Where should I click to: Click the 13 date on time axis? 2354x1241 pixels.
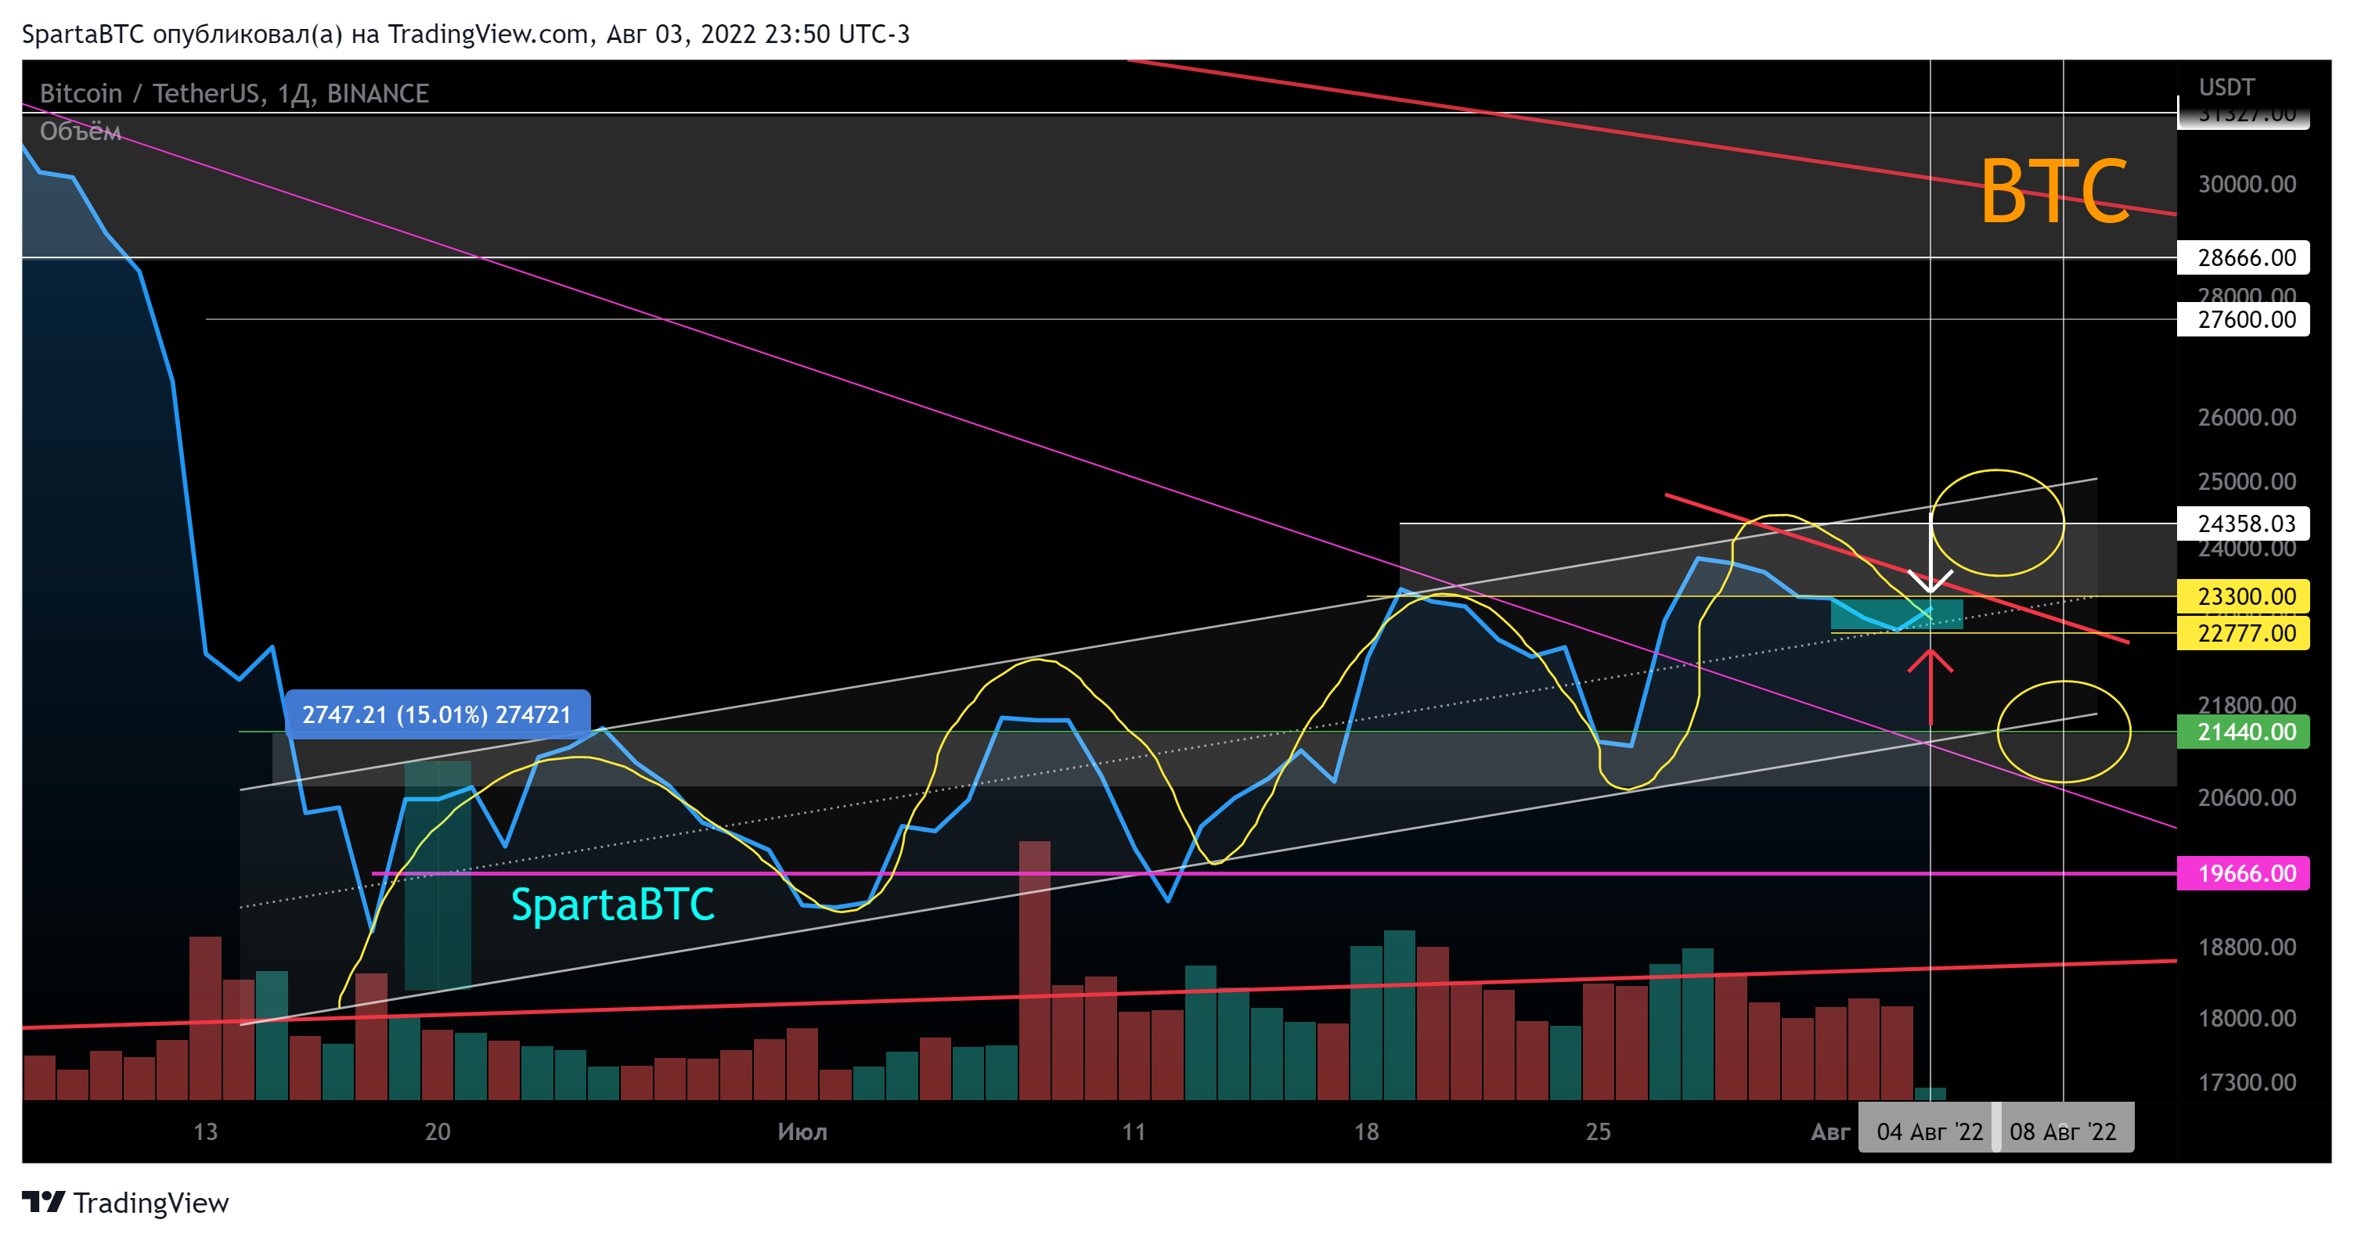(206, 1132)
